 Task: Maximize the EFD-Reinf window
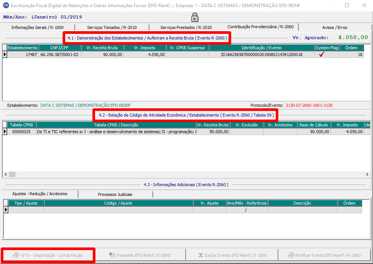[347, 5]
